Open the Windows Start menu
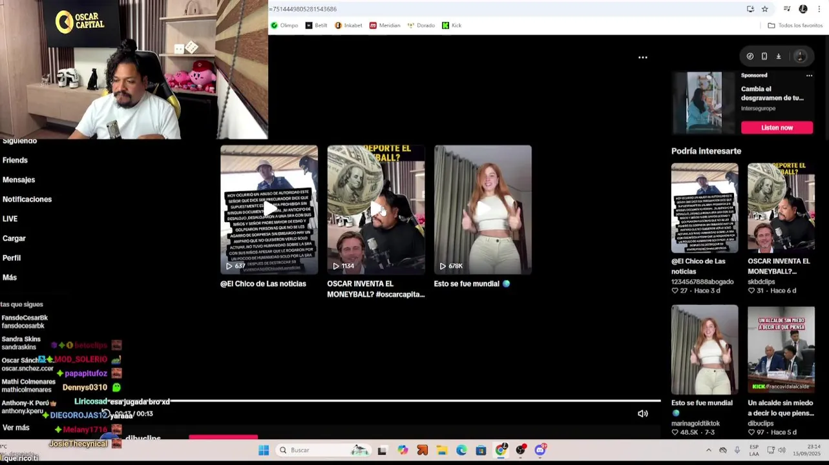Screen dimensions: 829x465 [264, 450]
